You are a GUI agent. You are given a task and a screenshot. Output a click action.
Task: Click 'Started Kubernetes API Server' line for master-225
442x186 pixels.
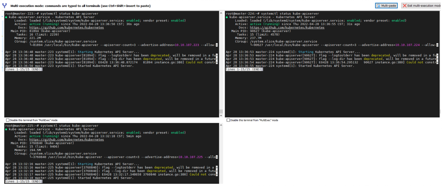click(x=69, y=178)
